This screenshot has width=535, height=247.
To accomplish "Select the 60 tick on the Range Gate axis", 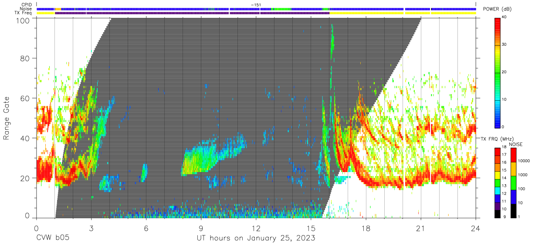I will pos(25,98).
